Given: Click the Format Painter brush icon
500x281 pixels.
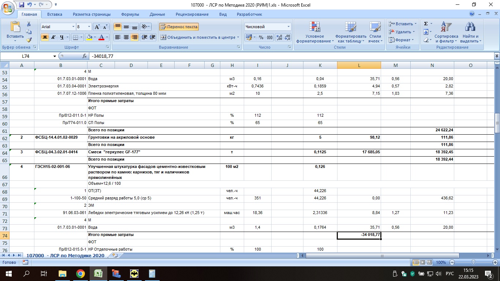Looking at the screenshot, I should coord(29,40).
